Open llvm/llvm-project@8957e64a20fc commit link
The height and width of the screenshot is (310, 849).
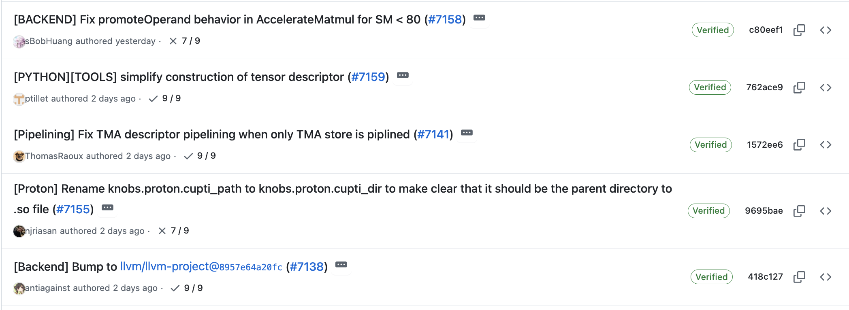tap(201, 267)
